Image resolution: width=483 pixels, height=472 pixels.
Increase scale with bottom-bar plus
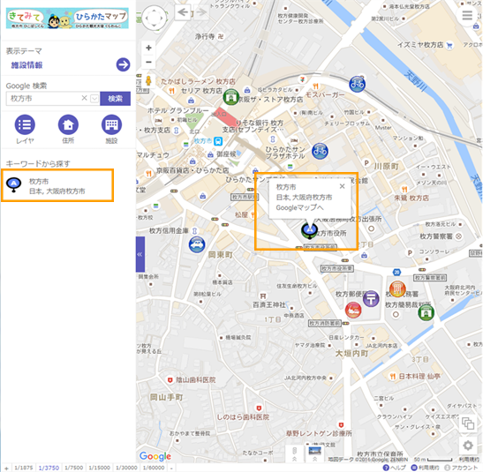pos(6,468)
